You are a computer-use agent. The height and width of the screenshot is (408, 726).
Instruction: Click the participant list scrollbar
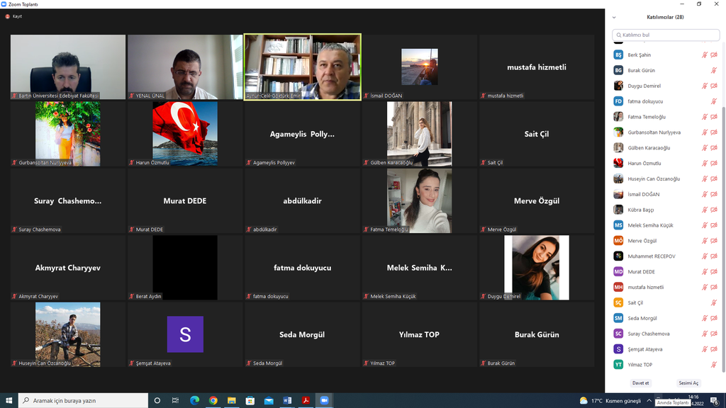(723, 238)
